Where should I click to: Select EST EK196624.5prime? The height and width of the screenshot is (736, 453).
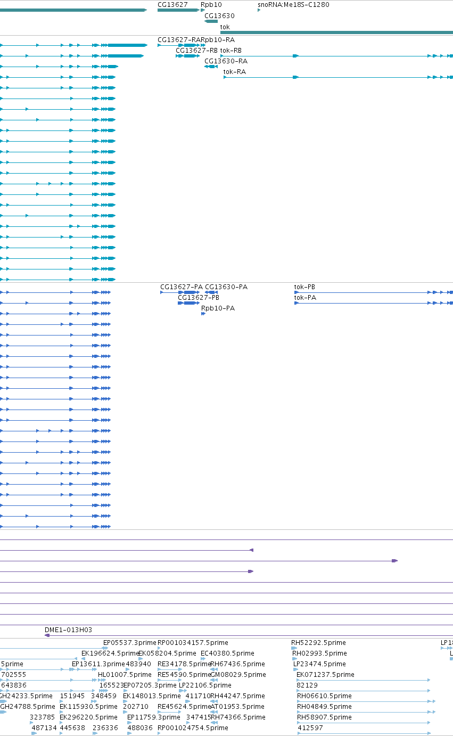coord(110,653)
